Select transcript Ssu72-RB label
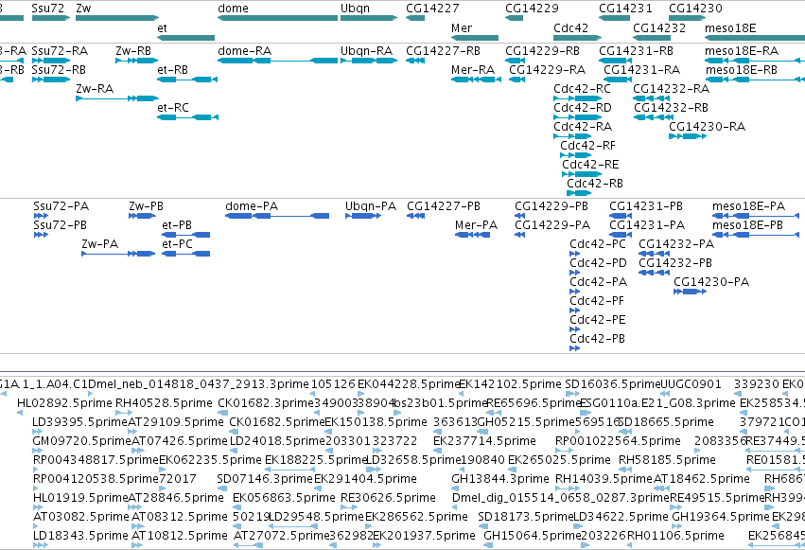805x550 pixels. click(x=59, y=70)
